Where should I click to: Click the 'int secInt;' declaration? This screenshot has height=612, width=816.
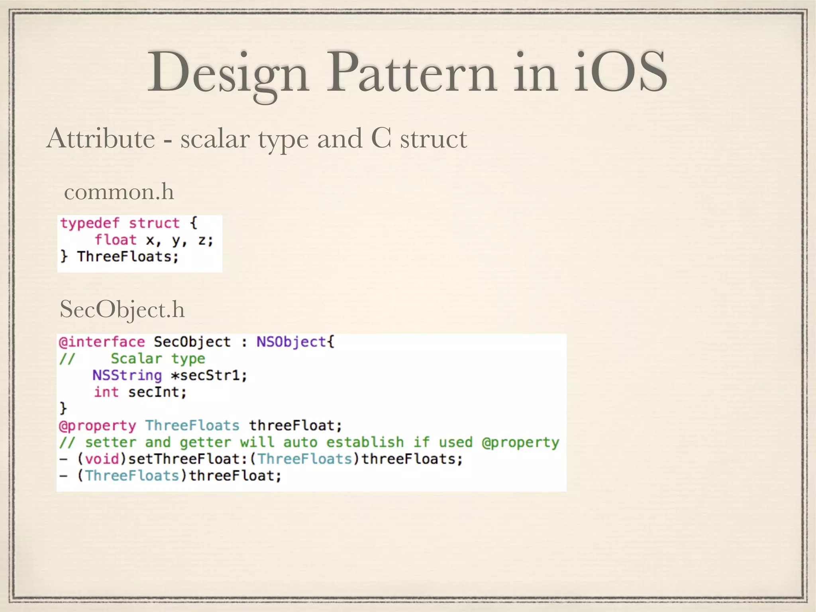[x=140, y=392]
